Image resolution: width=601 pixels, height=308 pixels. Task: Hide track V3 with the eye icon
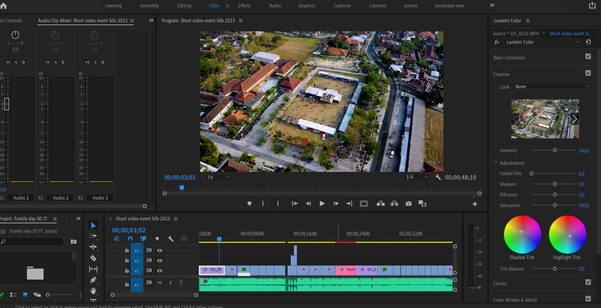point(160,250)
